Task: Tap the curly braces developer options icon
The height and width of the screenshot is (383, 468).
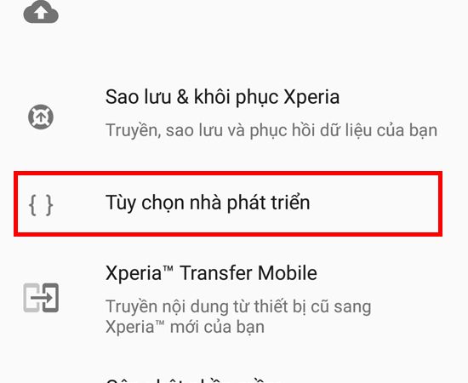Action: pos(41,204)
